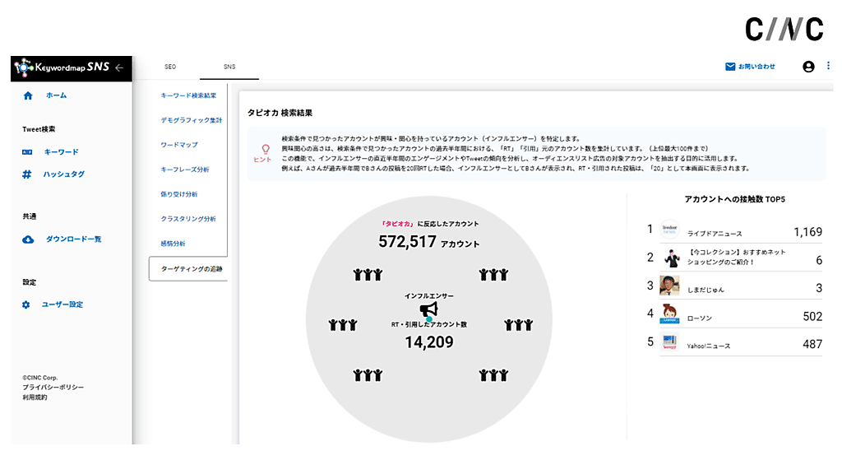Click the download cloud icon
This screenshot has width=842, height=474.
point(27,239)
